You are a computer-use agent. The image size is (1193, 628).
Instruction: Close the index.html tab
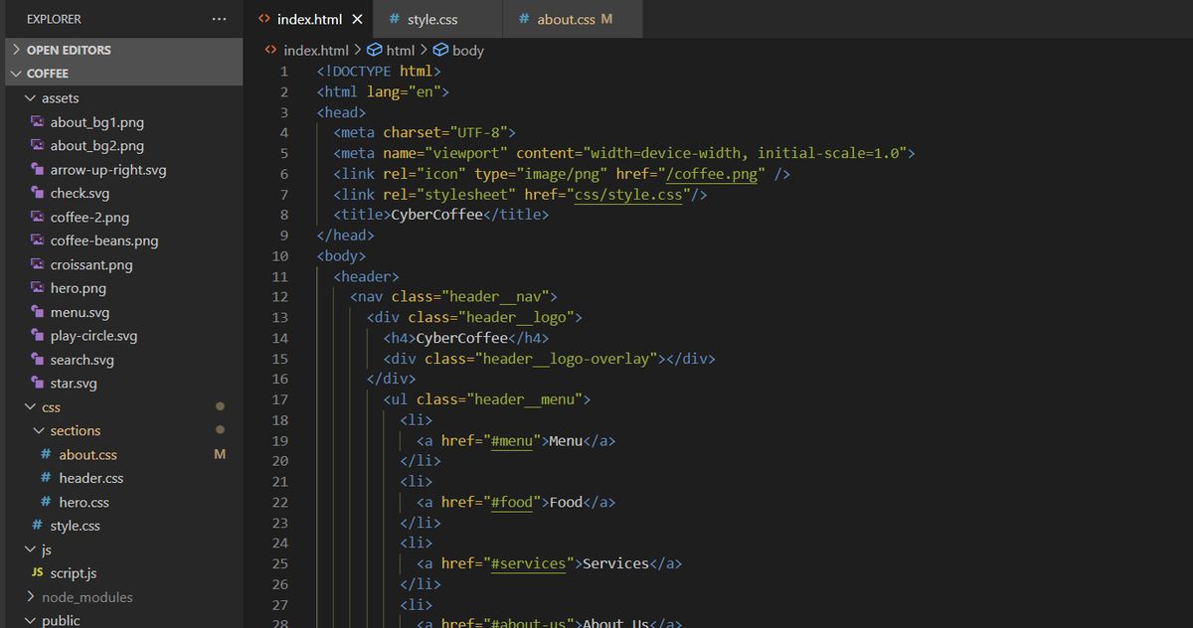(x=358, y=19)
